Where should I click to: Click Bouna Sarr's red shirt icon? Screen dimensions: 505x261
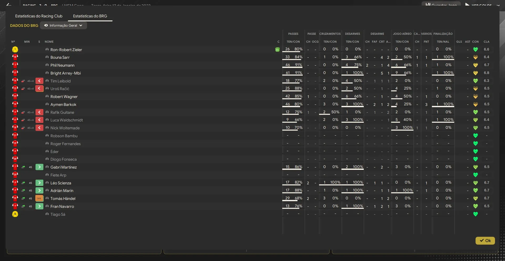click(15, 57)
